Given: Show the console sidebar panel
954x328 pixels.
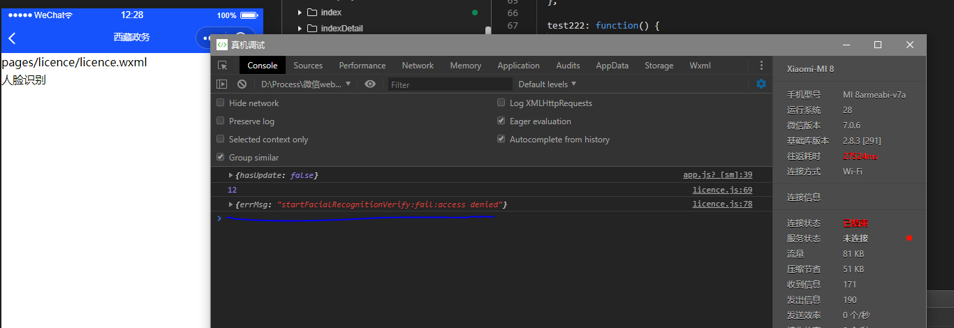Looking at the screenshot, I should (x=221, y=84).
